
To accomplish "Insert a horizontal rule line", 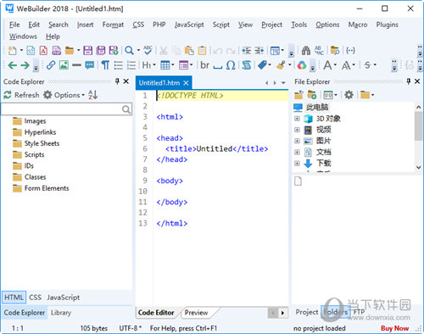I will coord(76,65).
